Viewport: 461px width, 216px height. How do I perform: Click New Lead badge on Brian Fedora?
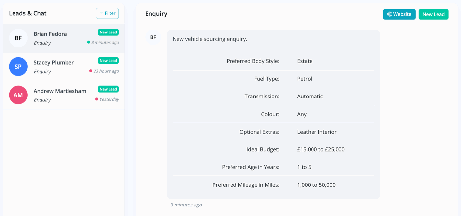(108, 32)
